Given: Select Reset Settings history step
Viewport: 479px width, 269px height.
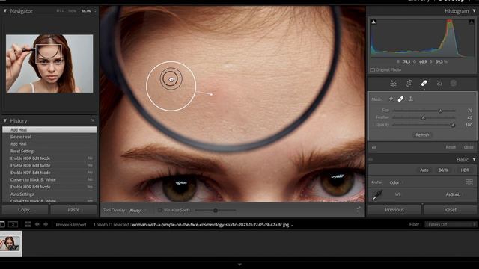Looking at the screenshot, I should click(49, 151).
